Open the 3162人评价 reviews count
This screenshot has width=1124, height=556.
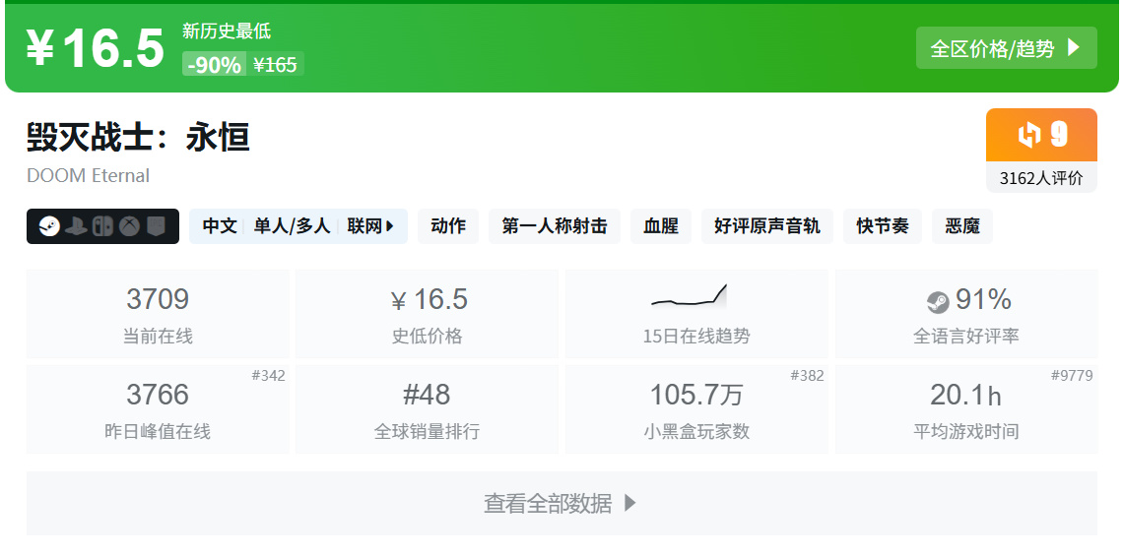click(x=1041, y=178)
